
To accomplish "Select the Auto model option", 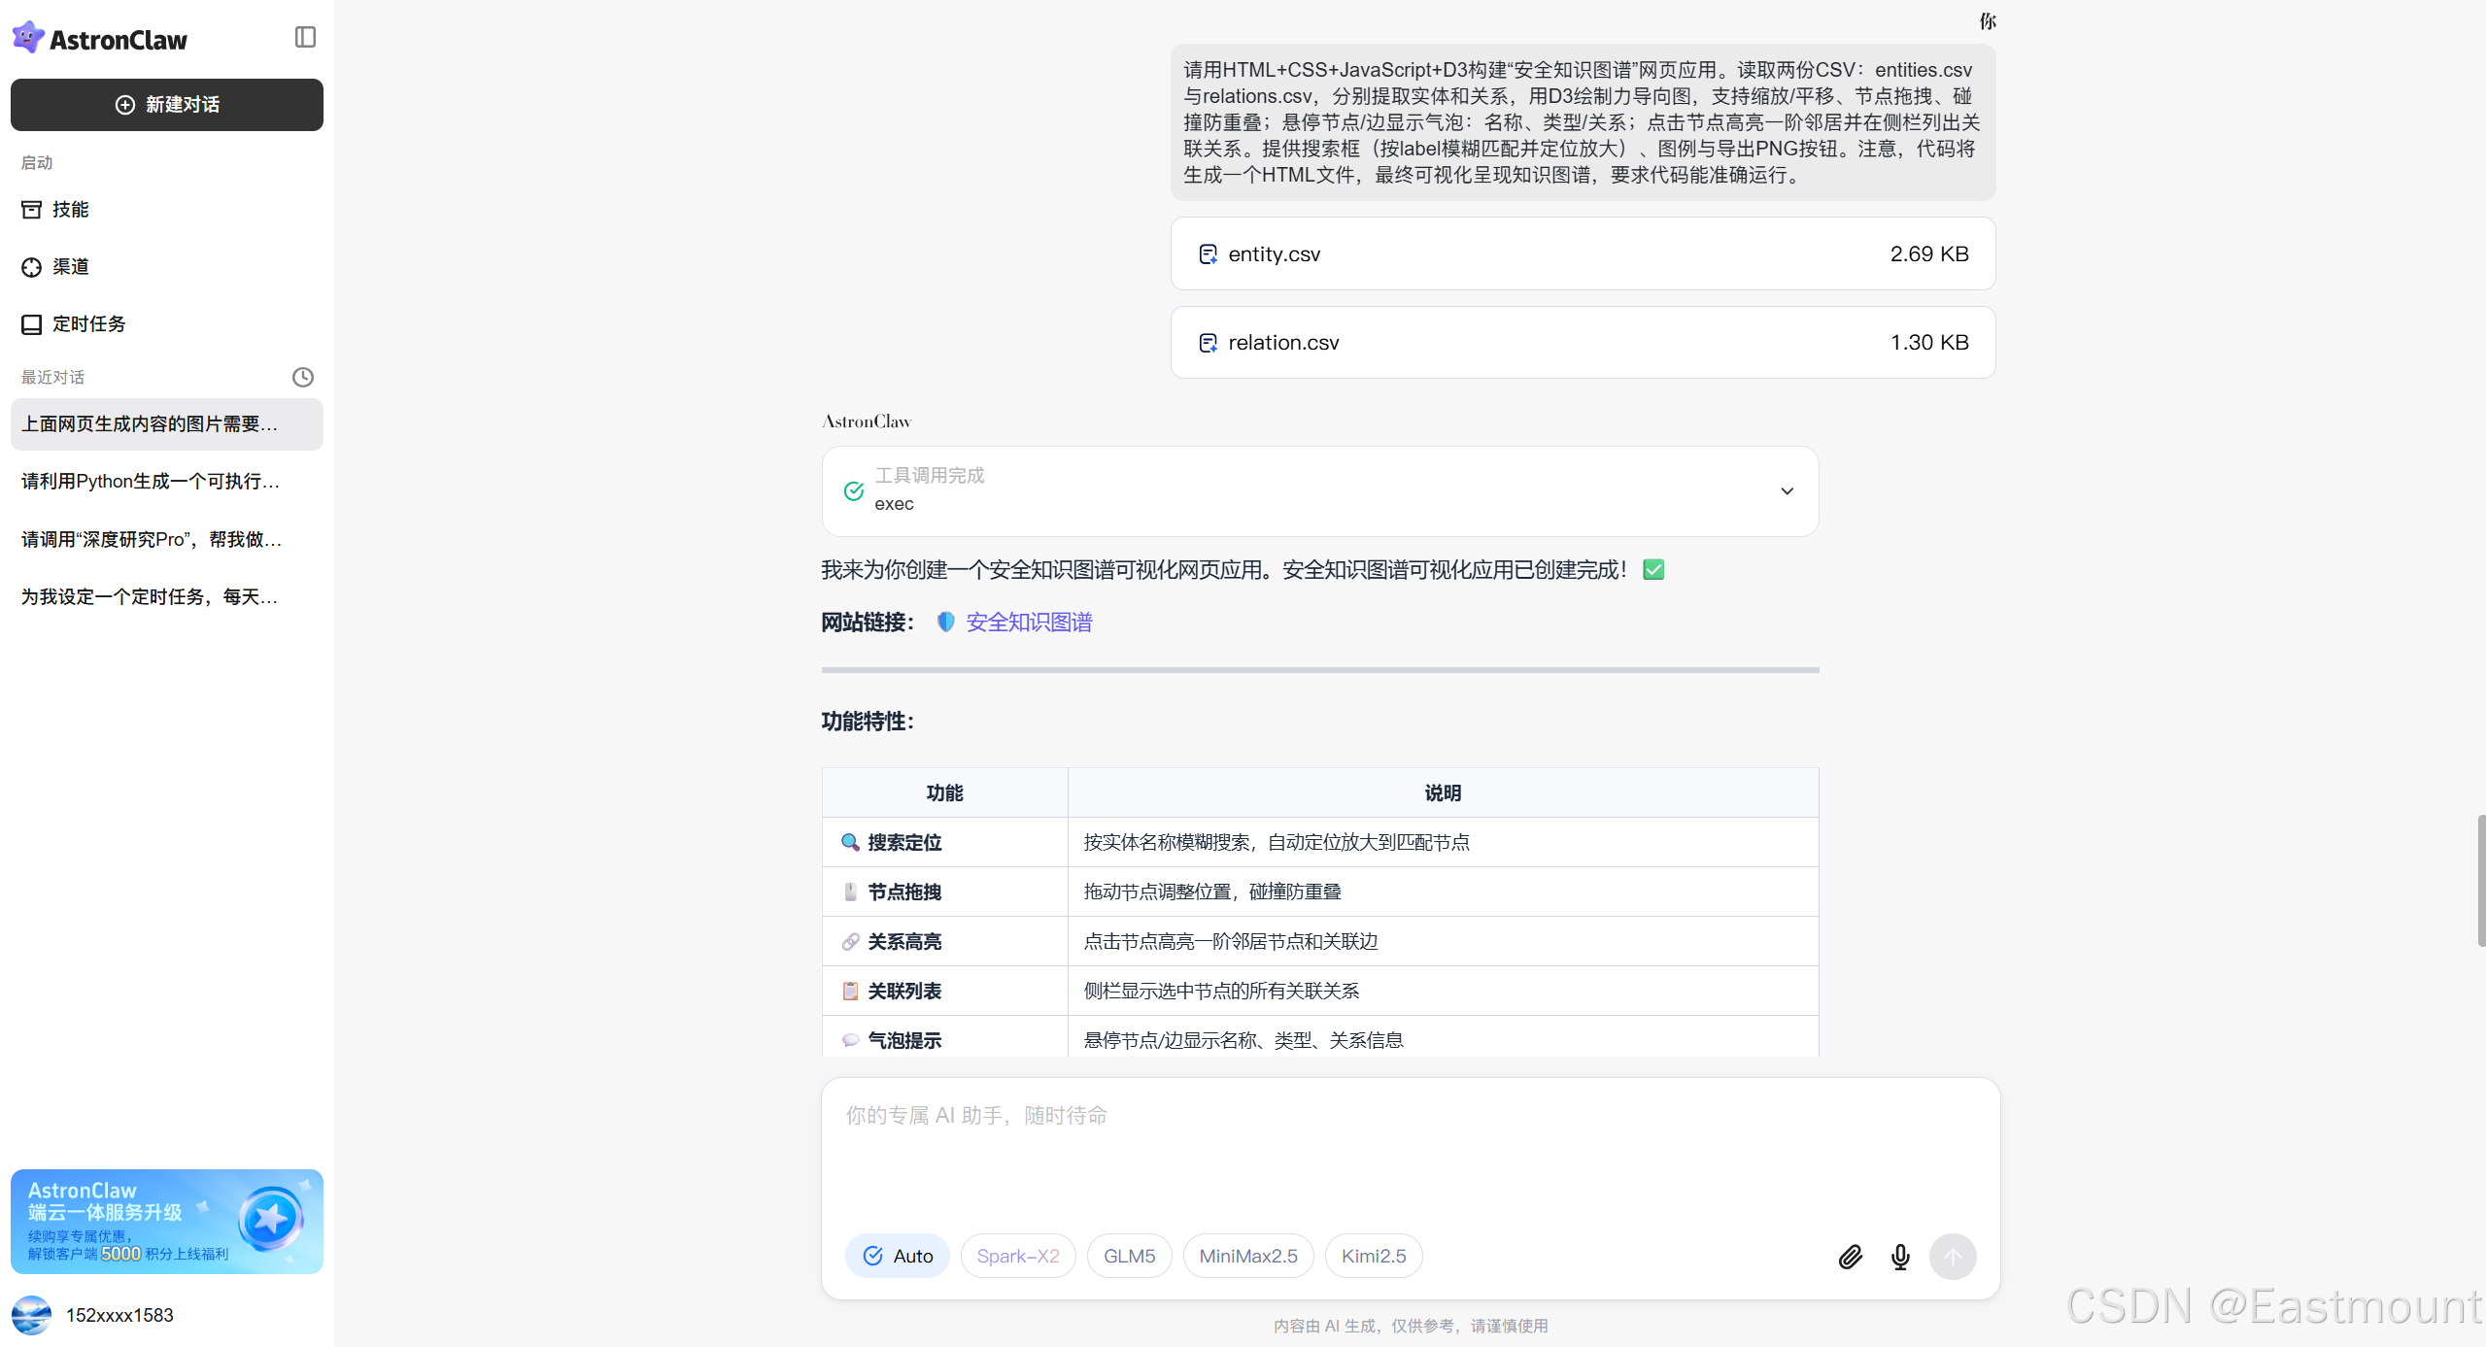I will (898, 1256).
